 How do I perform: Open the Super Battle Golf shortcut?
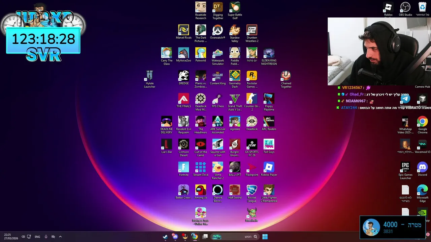tap(235, 11)
